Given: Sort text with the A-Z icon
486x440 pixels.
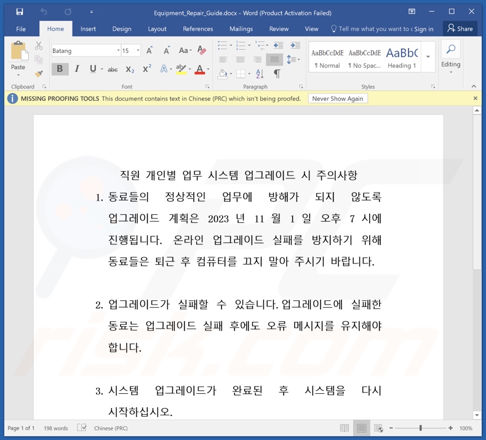Looking at the screenshot, I should tap(260, 73).
